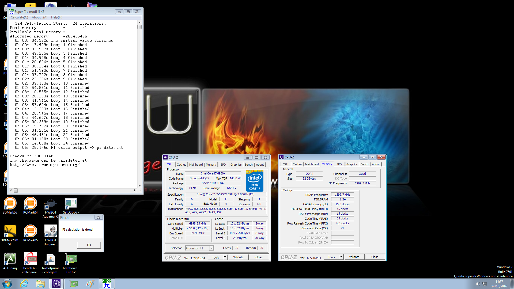Open the 3DMark06 desktop shortcut
This screenshot has width=514, height=289.
click(10, 206)
